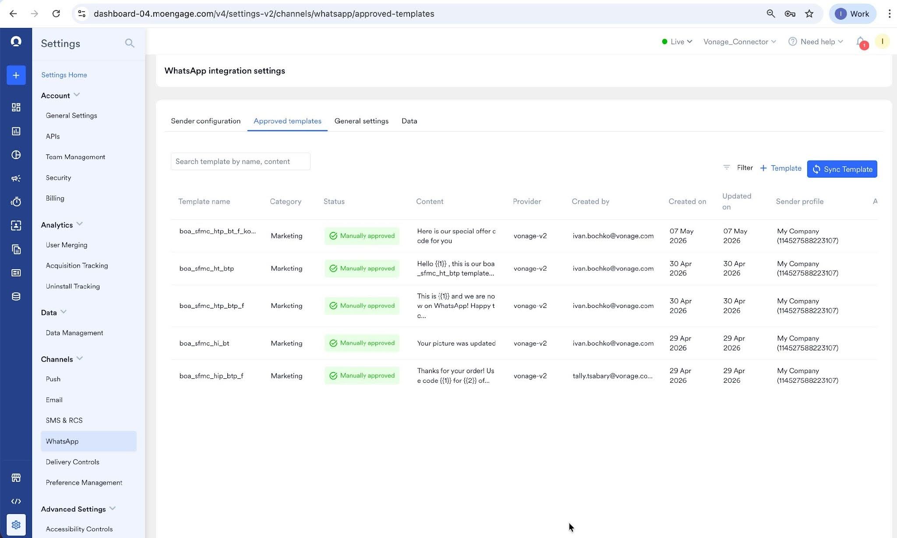The height and width of the screenshot is (538, 897).
Task: Click the settings gear icon in left rail
Action: (16, 524)
